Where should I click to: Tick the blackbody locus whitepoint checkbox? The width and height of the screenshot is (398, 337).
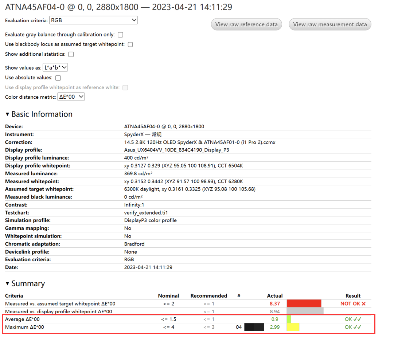click(x=130, y=44)
